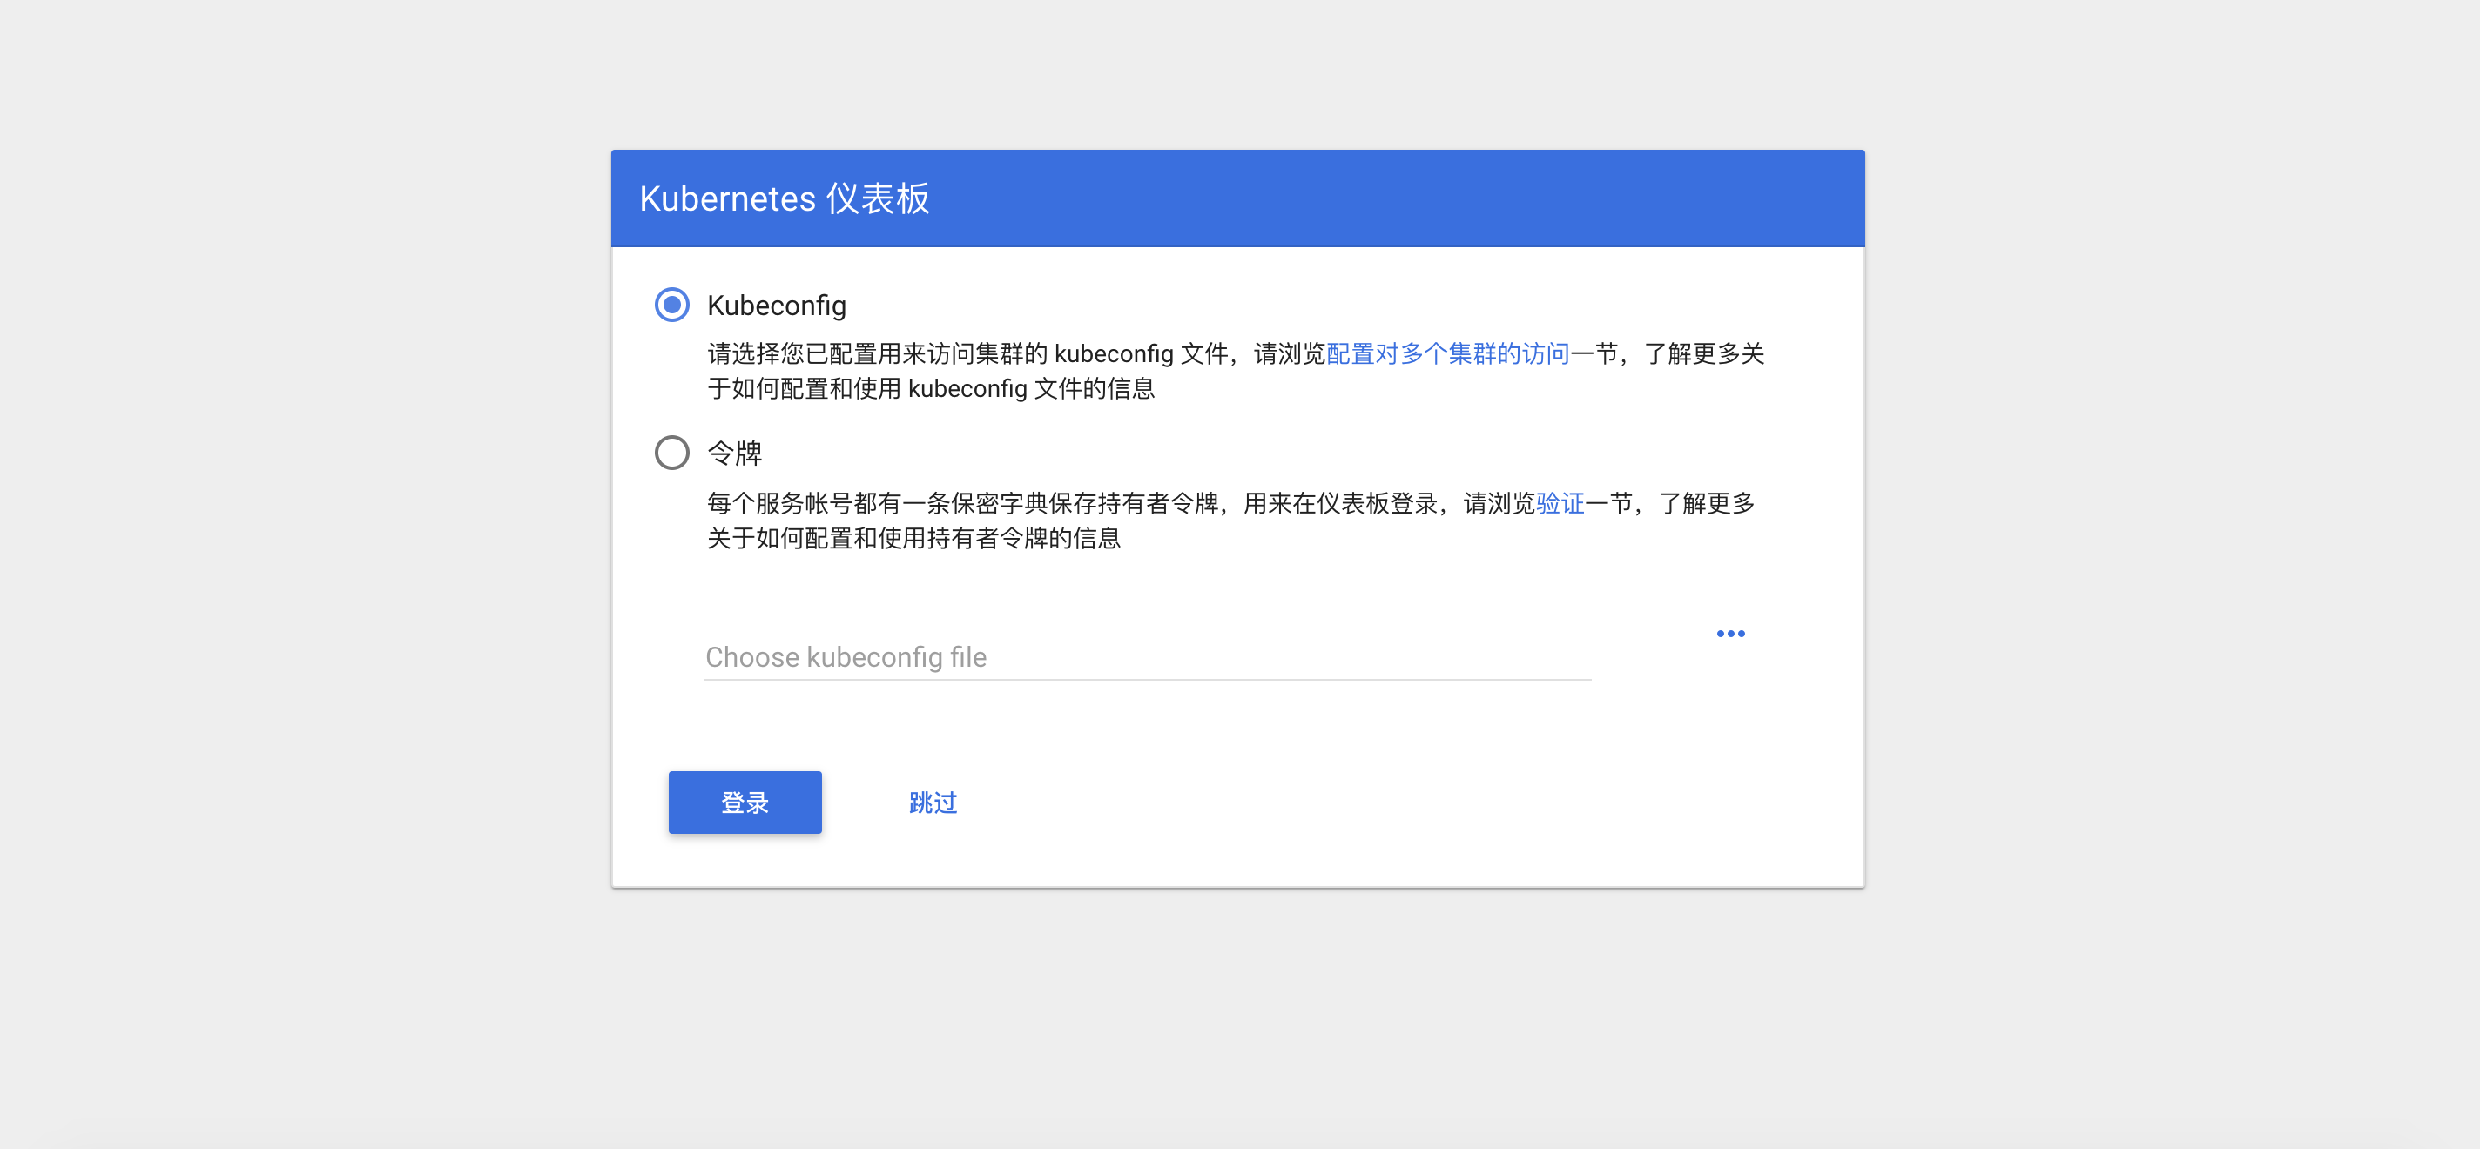
Task: Open the 验证 section link
Action: point(1560,502)
